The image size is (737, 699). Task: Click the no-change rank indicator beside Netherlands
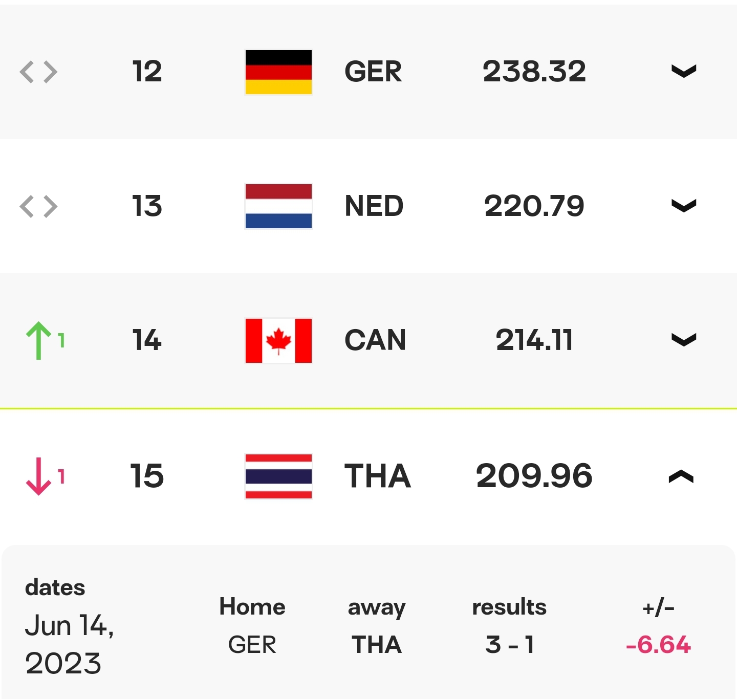tap(38, 206)
